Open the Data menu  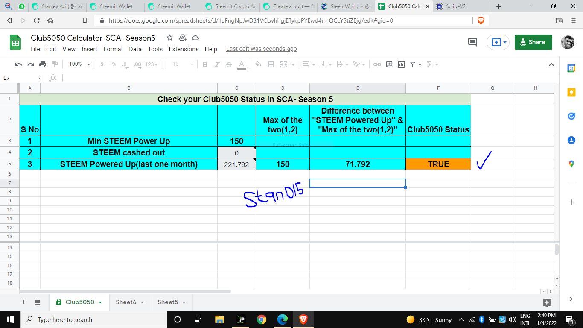click(135, 49)
